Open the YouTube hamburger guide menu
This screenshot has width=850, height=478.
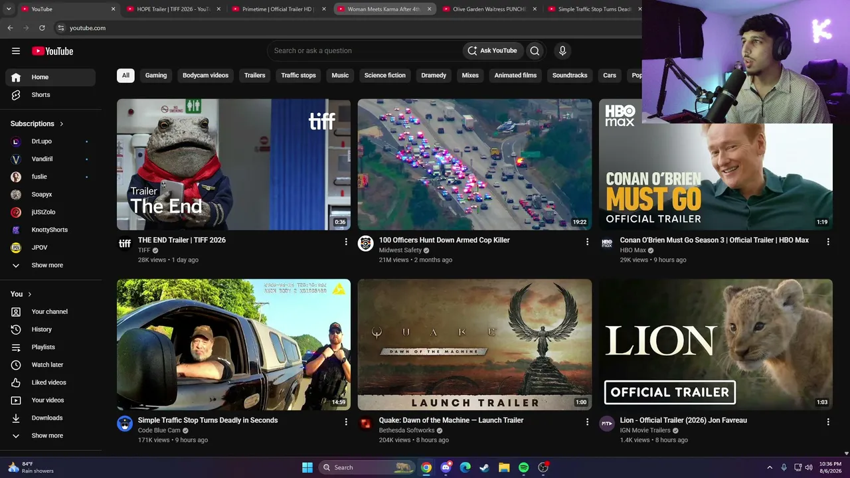click(16, 51)
